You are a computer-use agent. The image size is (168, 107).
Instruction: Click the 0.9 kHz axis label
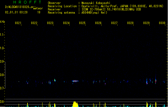coord(2,62)
